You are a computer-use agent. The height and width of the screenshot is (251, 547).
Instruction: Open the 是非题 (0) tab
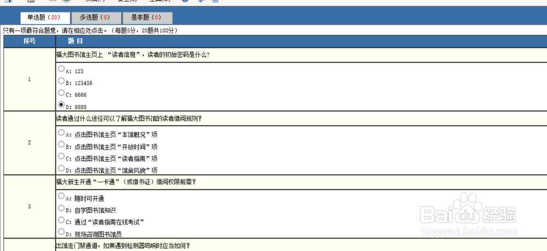[147, 18]
